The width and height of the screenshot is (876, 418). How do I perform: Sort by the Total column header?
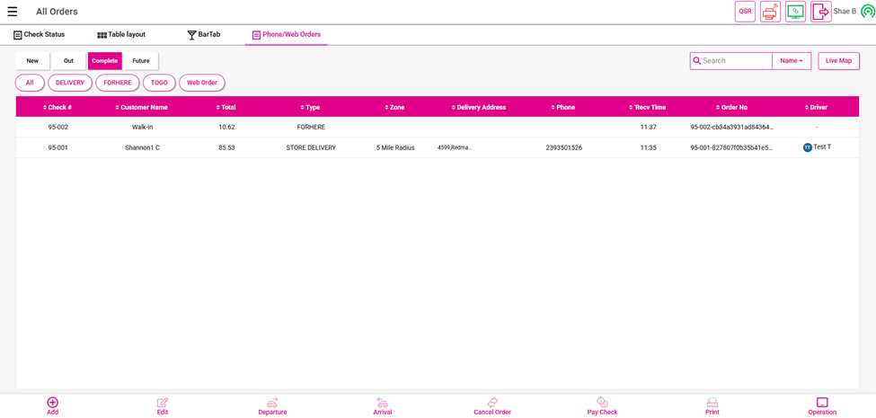tap(226, 107)
